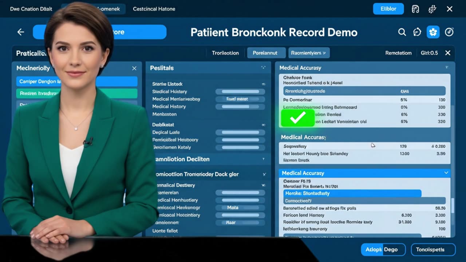
Task: Close the Mecnerlolly panel
Action: coord(134,68)
